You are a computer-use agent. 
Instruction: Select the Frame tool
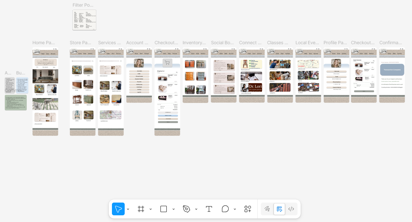click(x=141, y=209)
